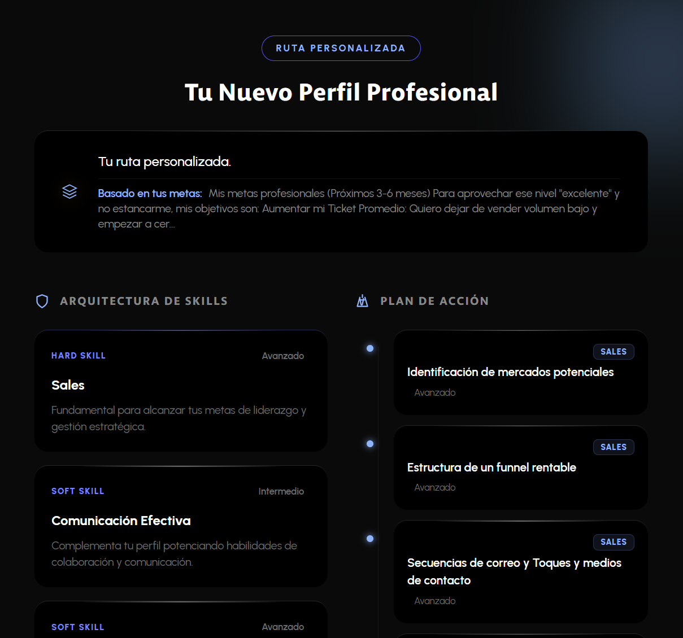
Task: Click the Basado en tus metas label
Action: [149, 193]
